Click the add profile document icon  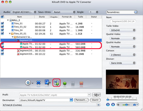coord(56,83)
